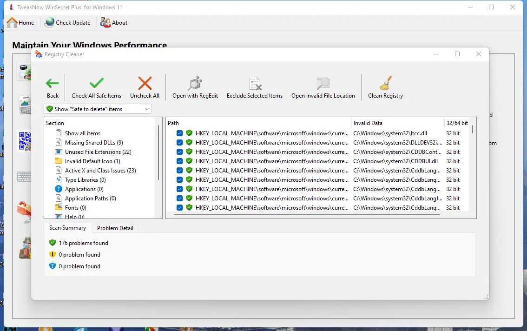Click the Type Libraries section icon

tap(59, 179)
